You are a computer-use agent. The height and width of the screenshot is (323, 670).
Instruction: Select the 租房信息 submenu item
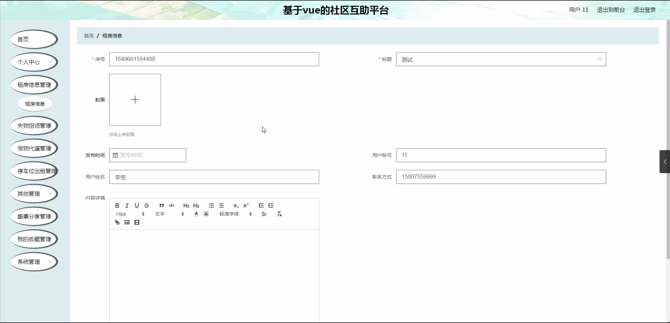pyautogui.click(x=35, y=104)
